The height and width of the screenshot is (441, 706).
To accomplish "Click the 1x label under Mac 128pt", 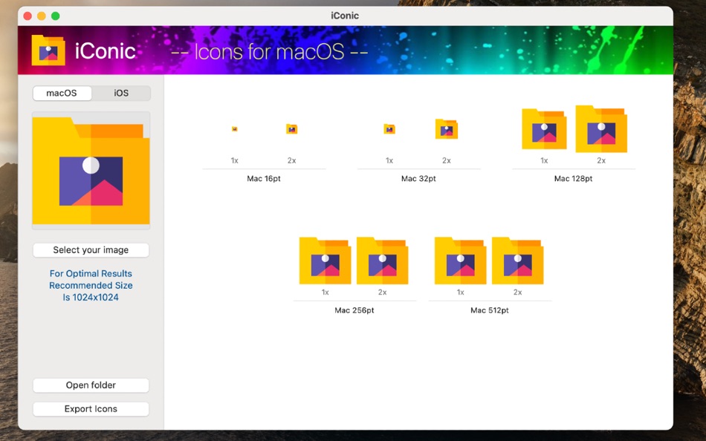I will tap(544, 160).
